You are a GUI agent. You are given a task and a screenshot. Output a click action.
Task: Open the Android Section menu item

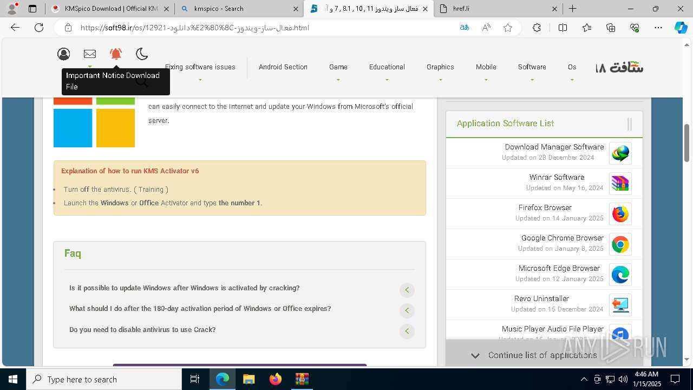(x=283, y=67)
